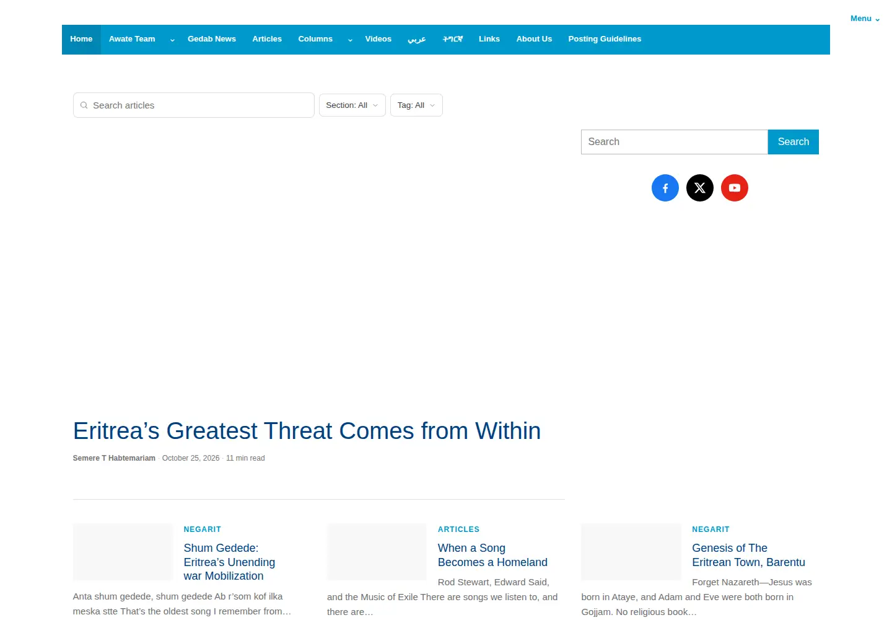The height and width of the screenshot is (620, 892).
Task: Open the Shum Gedede article thumbnail
Action: tap(123, 552)
